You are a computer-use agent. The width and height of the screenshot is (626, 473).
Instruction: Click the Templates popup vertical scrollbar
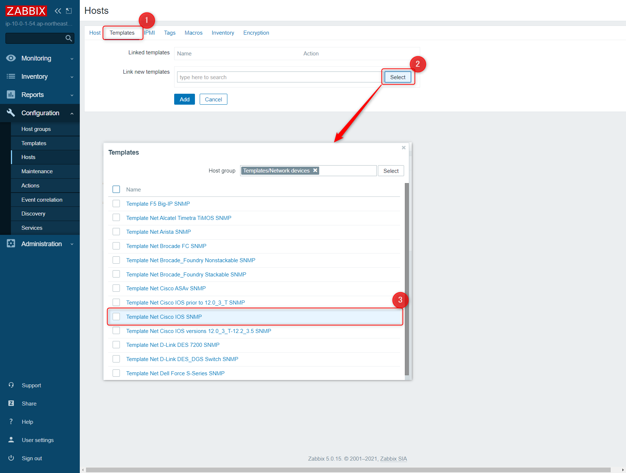pos(407,279)
